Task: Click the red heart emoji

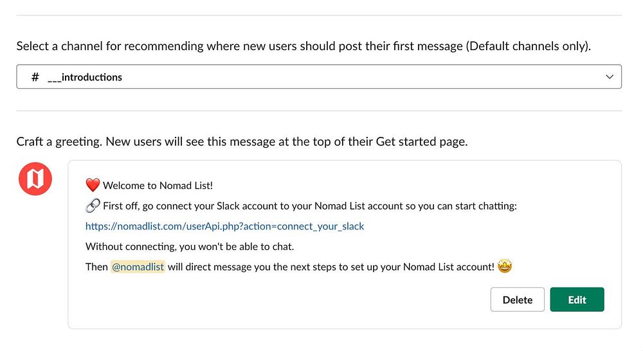Action: (93, 186)
